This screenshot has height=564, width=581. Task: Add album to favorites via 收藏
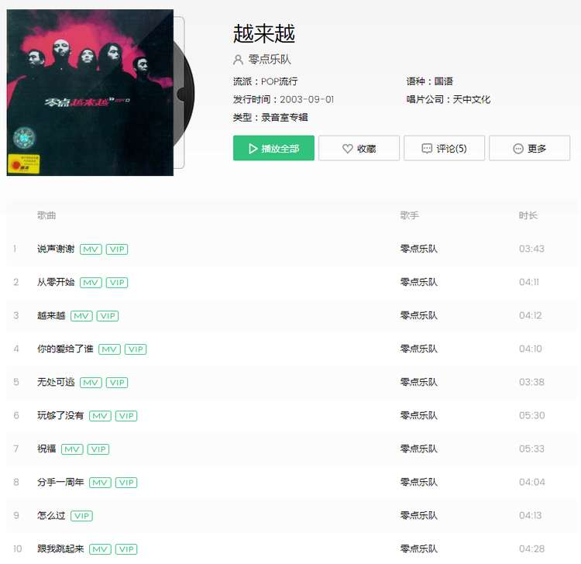click(359, 148)
